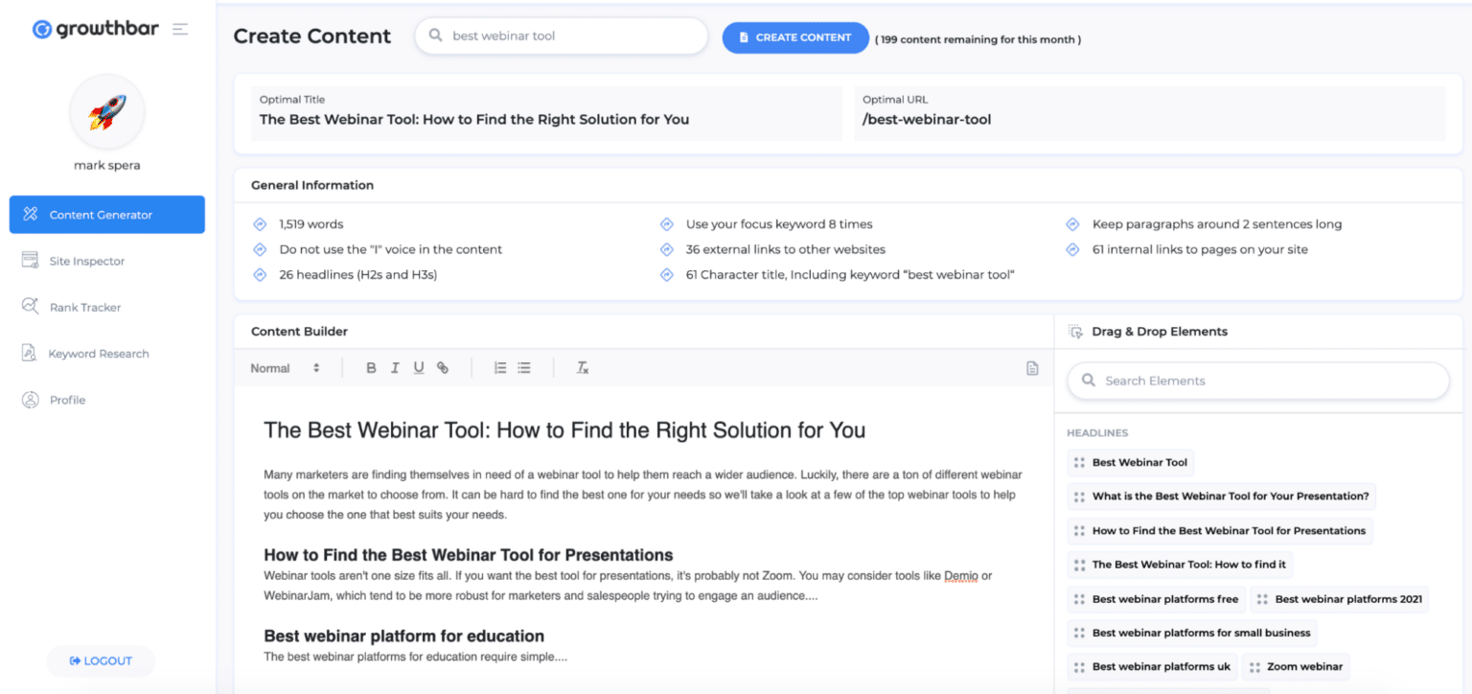Select the bulleted list icon
Screen dimensions: 1472x694
pyautogui.click(x=523, y=367)
